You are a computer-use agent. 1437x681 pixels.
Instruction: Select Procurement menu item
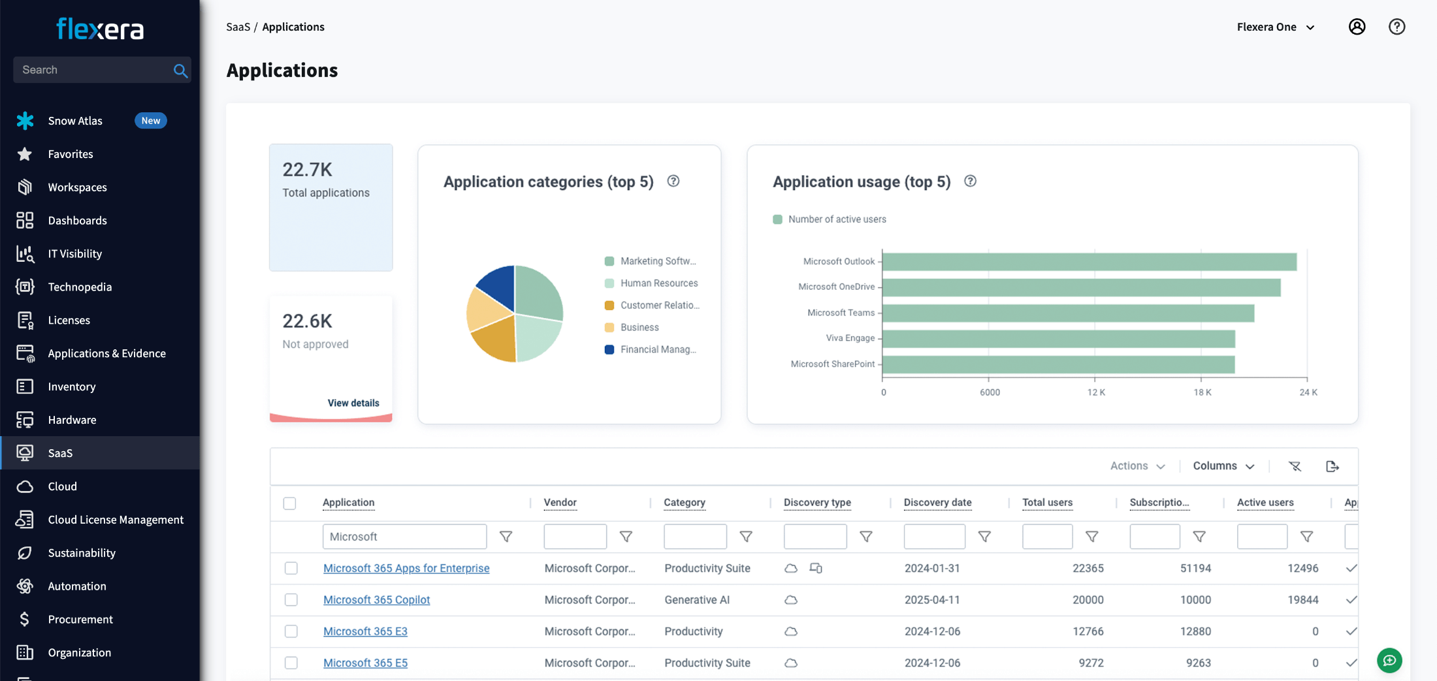80,620
